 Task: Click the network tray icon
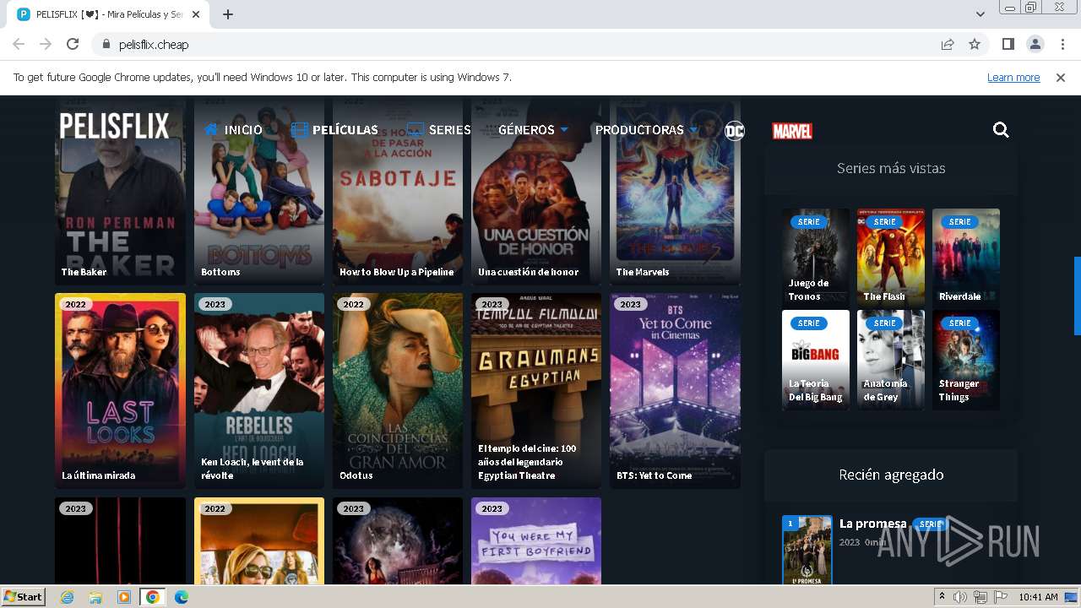point(981,597)
